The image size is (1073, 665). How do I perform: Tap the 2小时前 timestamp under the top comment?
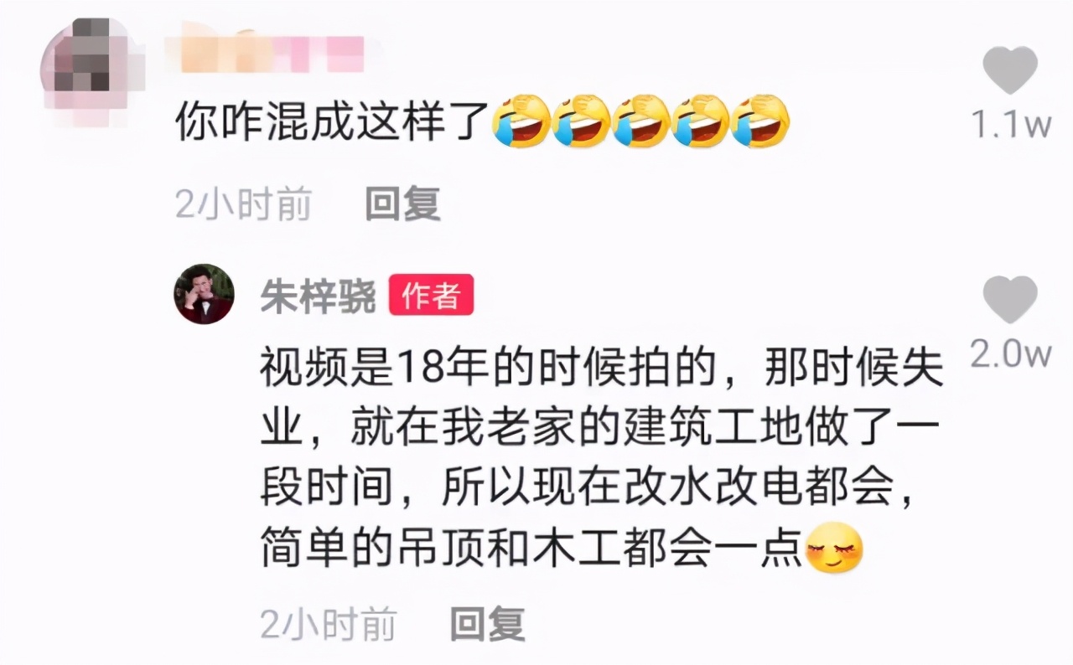(x=243, y=204)
